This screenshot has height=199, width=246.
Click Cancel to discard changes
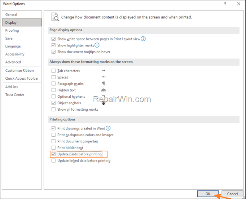[232, 194]
